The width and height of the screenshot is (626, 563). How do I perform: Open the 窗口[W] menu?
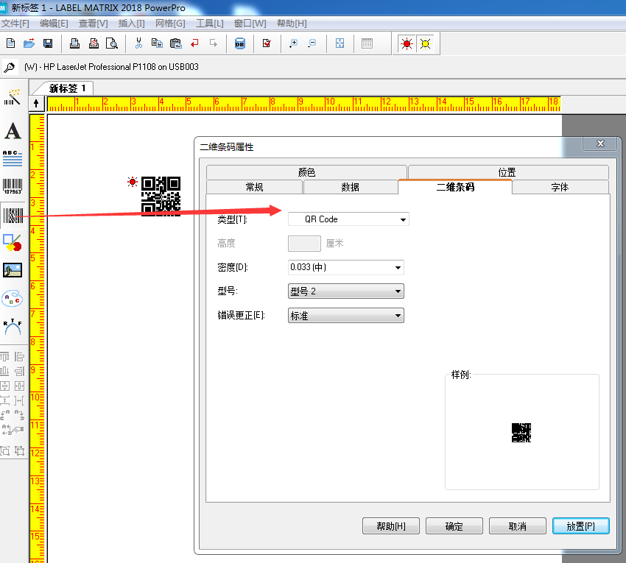pyautogui.click(x=250, y=24)
